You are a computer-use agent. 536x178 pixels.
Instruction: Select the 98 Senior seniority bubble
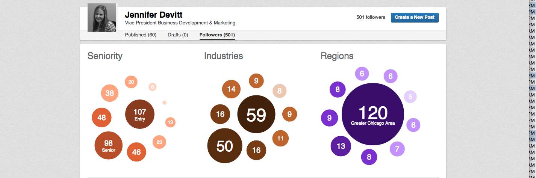108,145
